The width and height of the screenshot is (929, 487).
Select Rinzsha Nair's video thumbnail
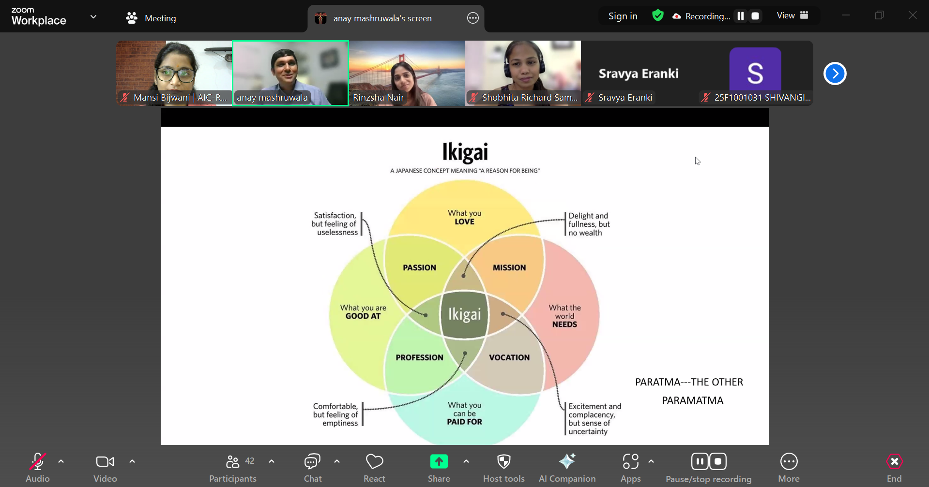[407, 73]
